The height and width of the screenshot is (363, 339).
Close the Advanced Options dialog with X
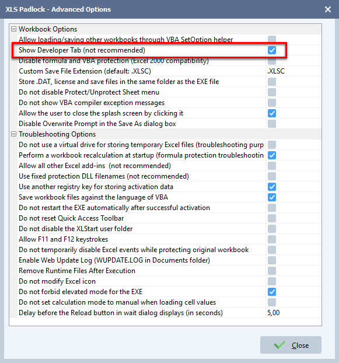click(x=328, y=9)
